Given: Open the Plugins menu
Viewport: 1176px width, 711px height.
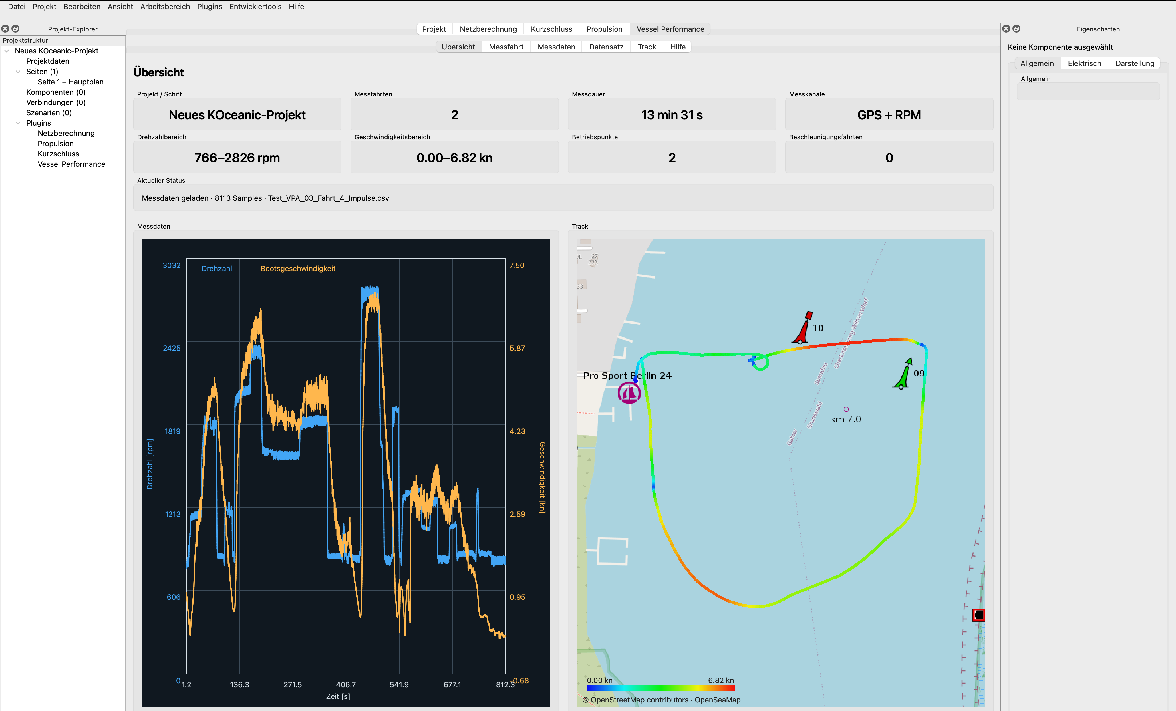Looking at the screenshot, I should (x=210, y=7).
